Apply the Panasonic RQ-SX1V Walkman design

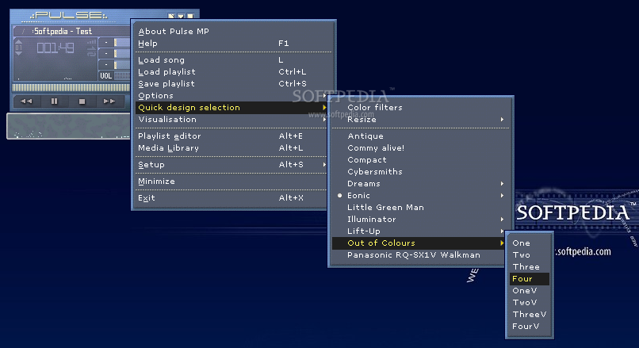coord(419,255)
